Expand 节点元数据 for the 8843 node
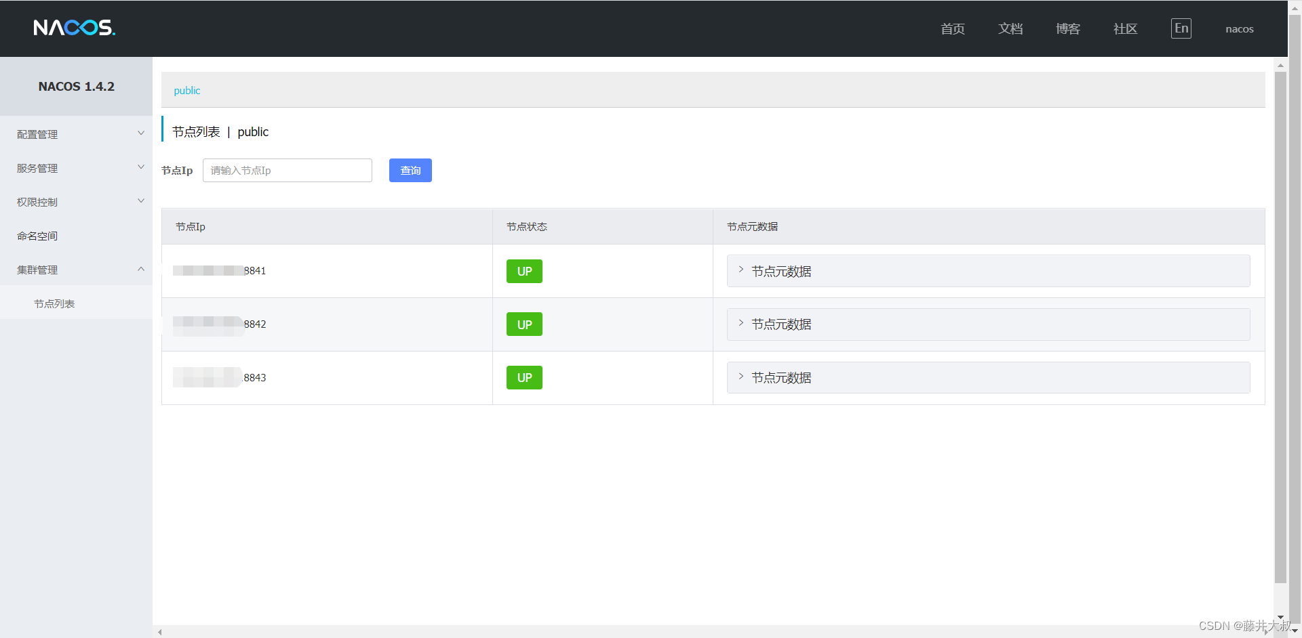Viewport: 1302px width, 638px height. point(988,377)
